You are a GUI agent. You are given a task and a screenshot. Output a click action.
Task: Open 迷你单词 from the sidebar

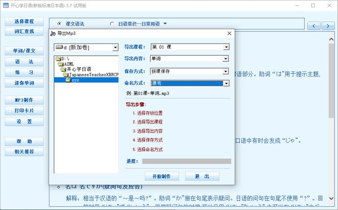(x=24, y=83)
